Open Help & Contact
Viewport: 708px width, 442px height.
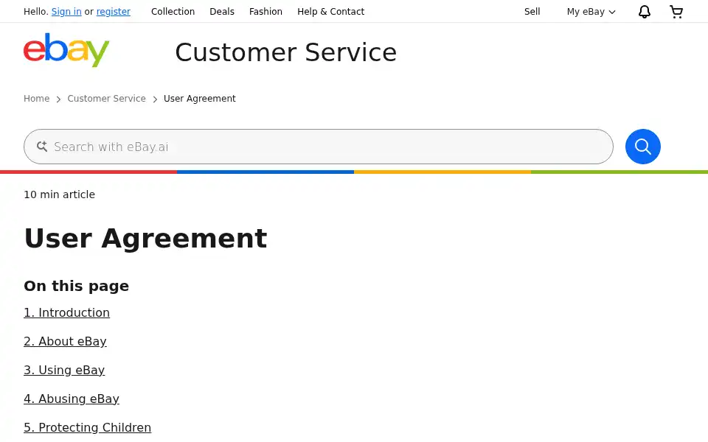(x=330, y=12)
